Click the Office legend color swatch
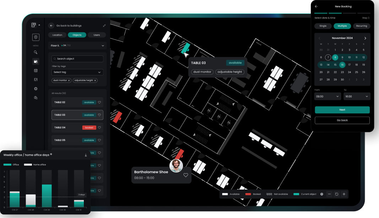The image size is (379, 218). (7, 165)
